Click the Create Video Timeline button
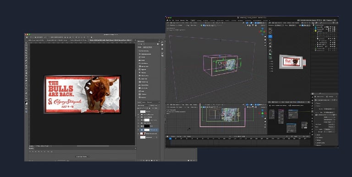 pyautogui.click(x=82, y=156)
